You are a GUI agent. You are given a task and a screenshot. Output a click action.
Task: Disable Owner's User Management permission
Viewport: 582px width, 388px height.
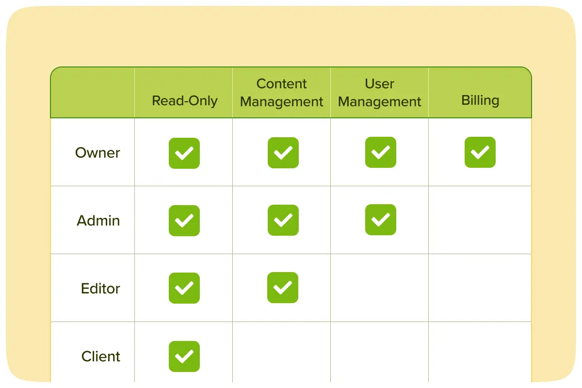tap(381, 152)
